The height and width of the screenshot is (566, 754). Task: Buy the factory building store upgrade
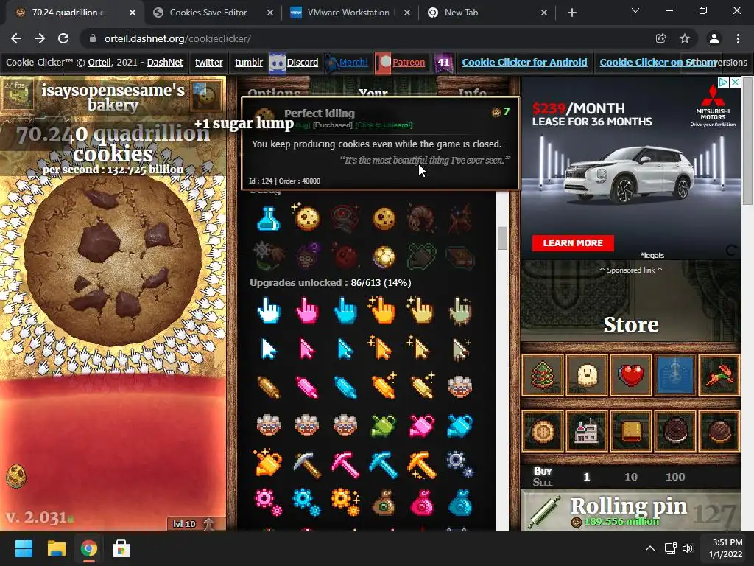587,430
